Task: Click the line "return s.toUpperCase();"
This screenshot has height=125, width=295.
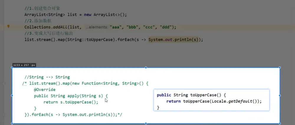Action: coord(71,102)
